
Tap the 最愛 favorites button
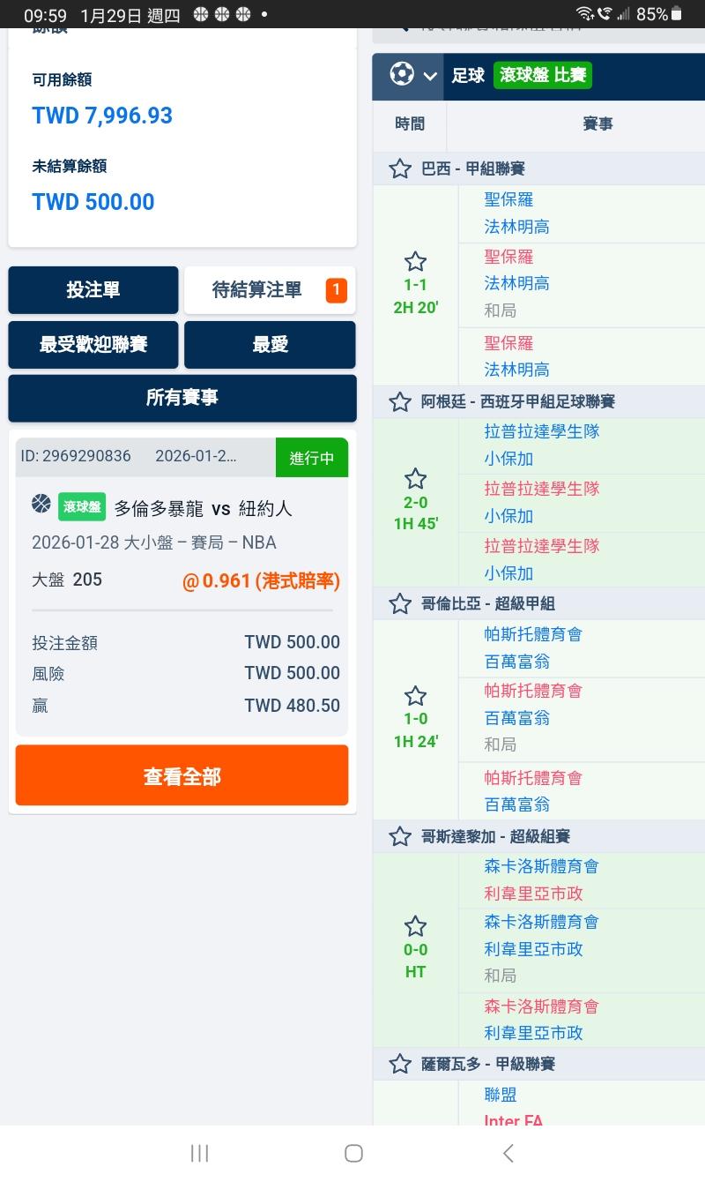pos(270,345)
